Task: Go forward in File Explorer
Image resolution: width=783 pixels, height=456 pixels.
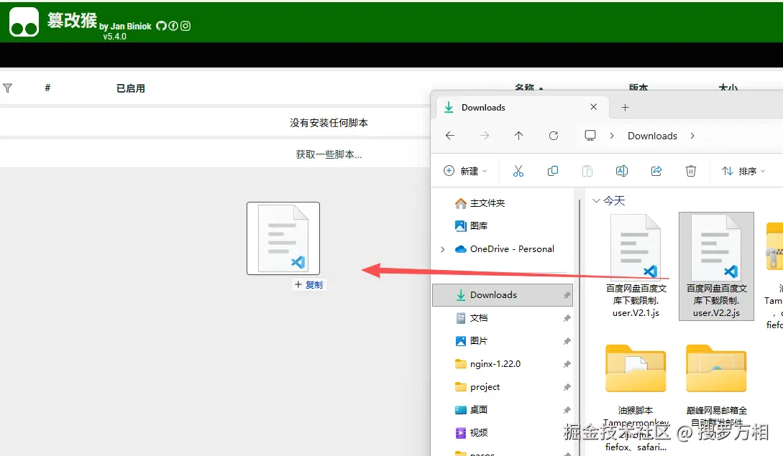Action: coord(485,136)
